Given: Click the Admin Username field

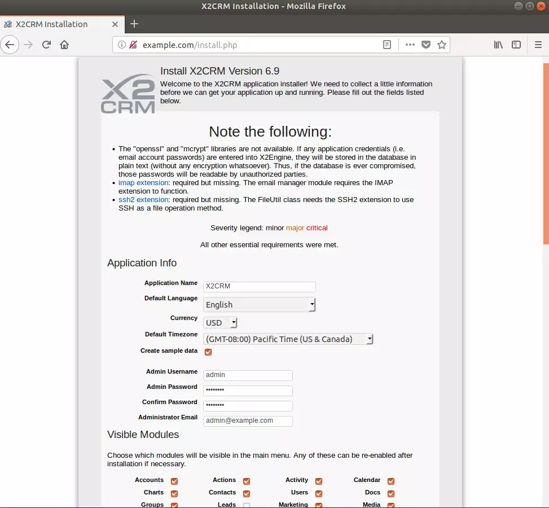Looking at the screenshot, I should click(x=248, y=375).
